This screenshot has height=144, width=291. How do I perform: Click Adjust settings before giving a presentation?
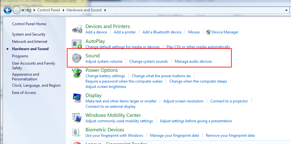tap(196, 121)
